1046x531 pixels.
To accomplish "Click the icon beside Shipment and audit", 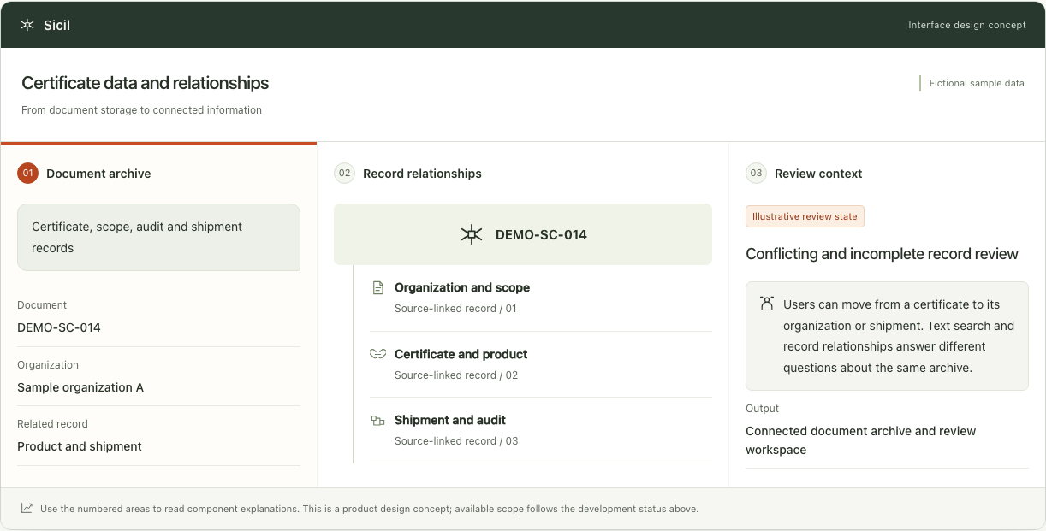I will click(x=377, y=420).
